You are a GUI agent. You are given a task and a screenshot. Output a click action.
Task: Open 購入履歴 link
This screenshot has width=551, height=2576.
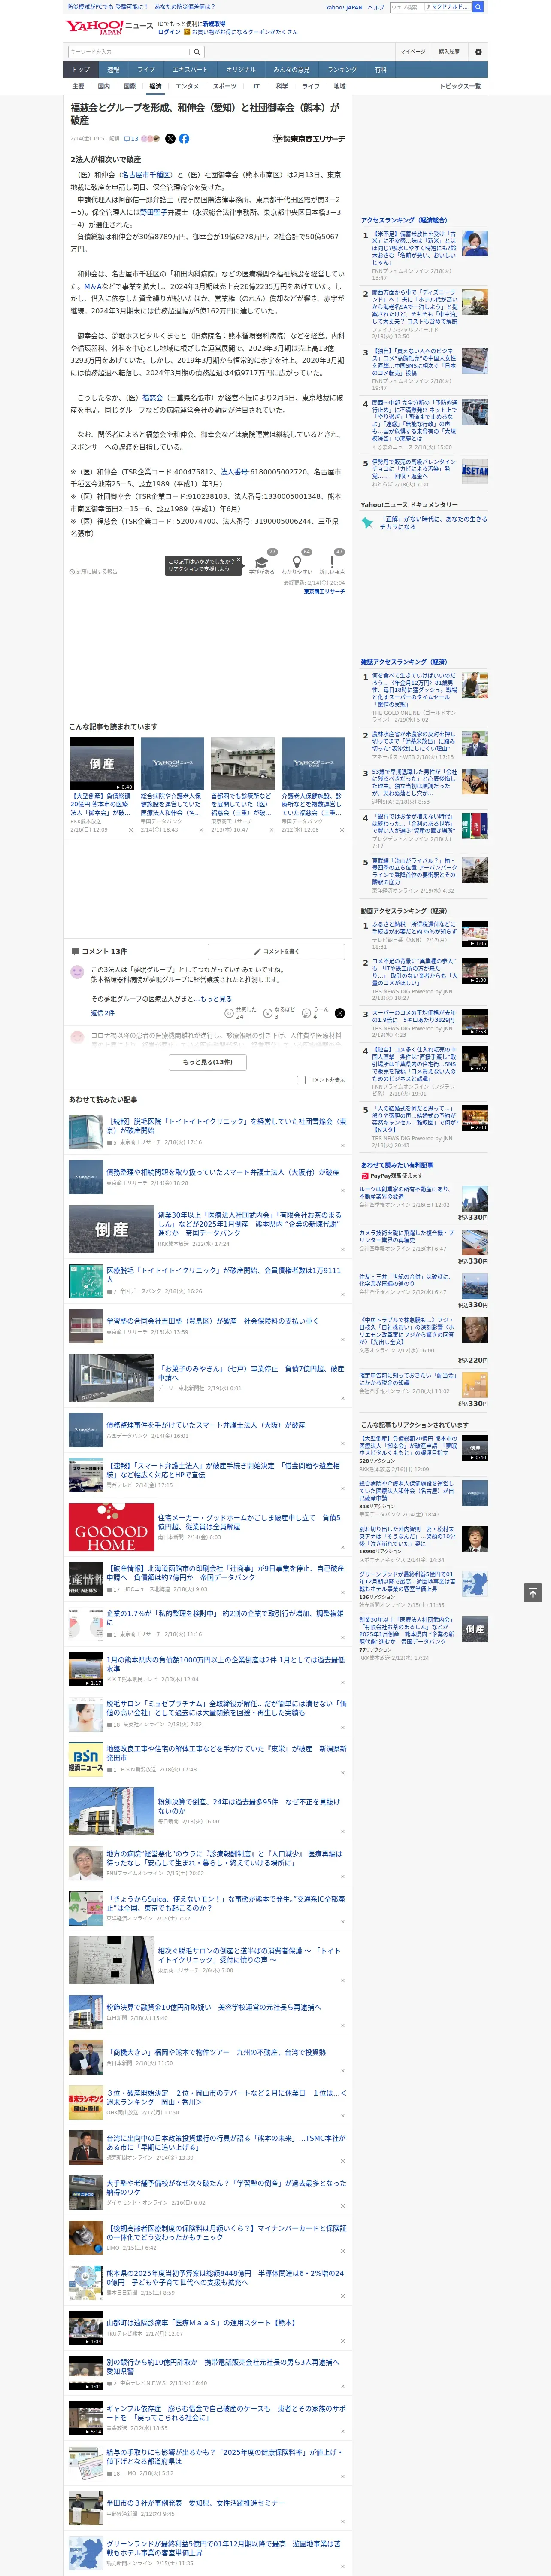(449, 52)
